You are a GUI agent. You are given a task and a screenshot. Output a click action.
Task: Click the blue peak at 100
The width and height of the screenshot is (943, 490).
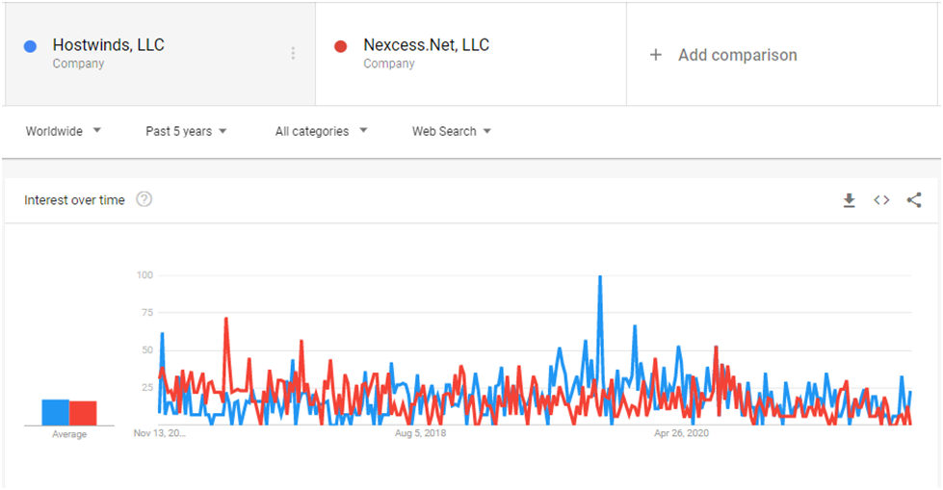pyautogui.click(x=599, y=277)
